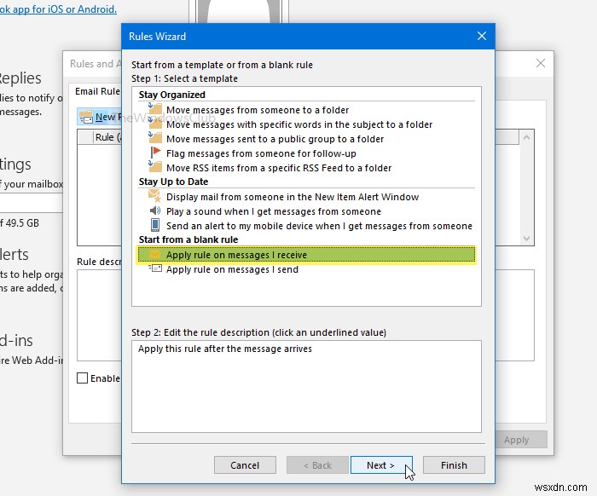
Task: Click Finish to complete the rule
Action: pos(454,465)
